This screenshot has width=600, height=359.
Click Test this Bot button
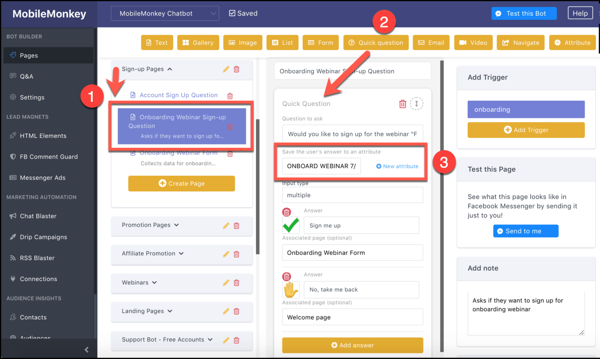(x=524, y=13)
